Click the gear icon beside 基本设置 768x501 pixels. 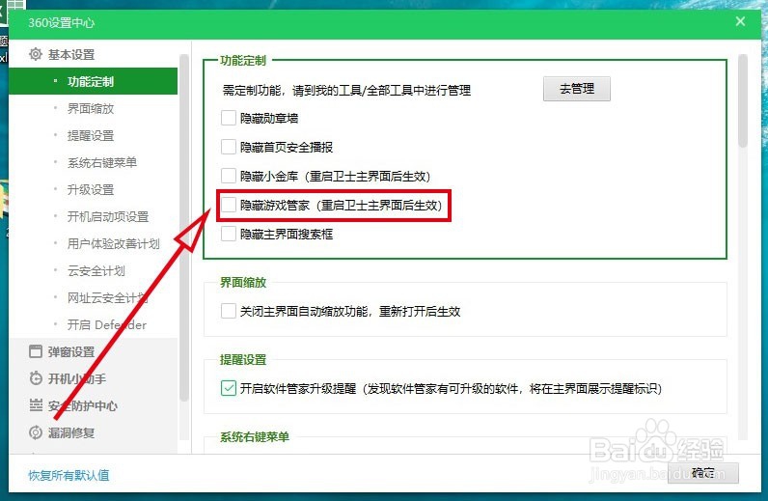(x=36, y=54)
